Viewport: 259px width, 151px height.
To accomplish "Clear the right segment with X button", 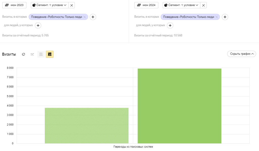I will point(204,5).
